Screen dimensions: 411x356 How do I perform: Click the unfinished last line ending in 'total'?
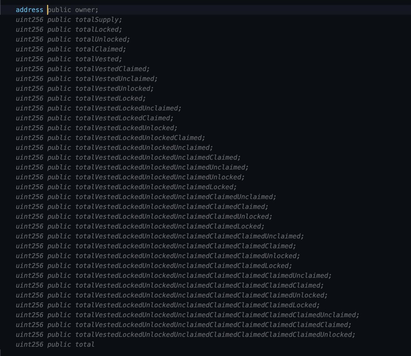pyautogui.click(x=55, y=344)
